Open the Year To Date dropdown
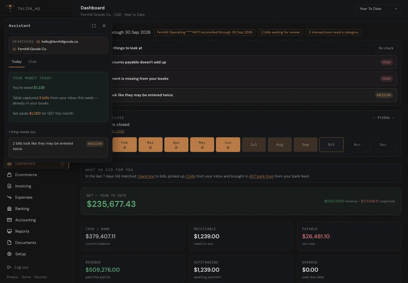Screen dimensions: 408x283 (378, 9)
